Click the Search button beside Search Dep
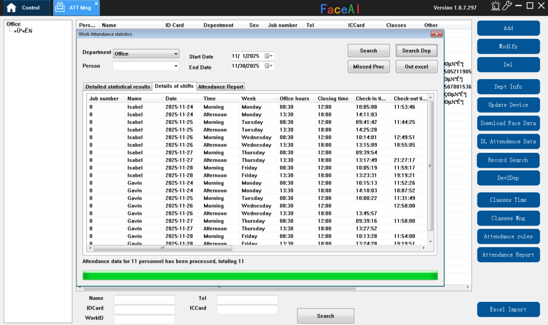 (x=368, y=51)
